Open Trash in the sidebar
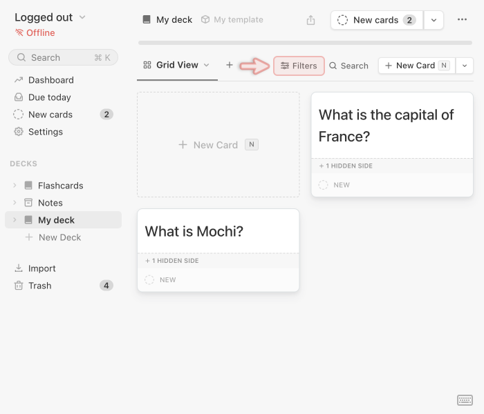 (39, 286)
